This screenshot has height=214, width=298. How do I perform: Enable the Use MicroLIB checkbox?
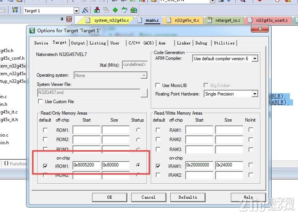(x=158, y=85)
